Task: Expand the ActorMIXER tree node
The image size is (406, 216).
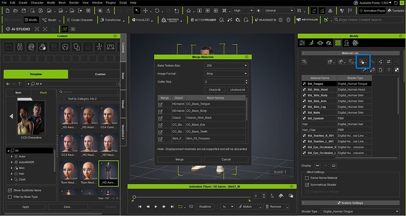Action: 12,162
